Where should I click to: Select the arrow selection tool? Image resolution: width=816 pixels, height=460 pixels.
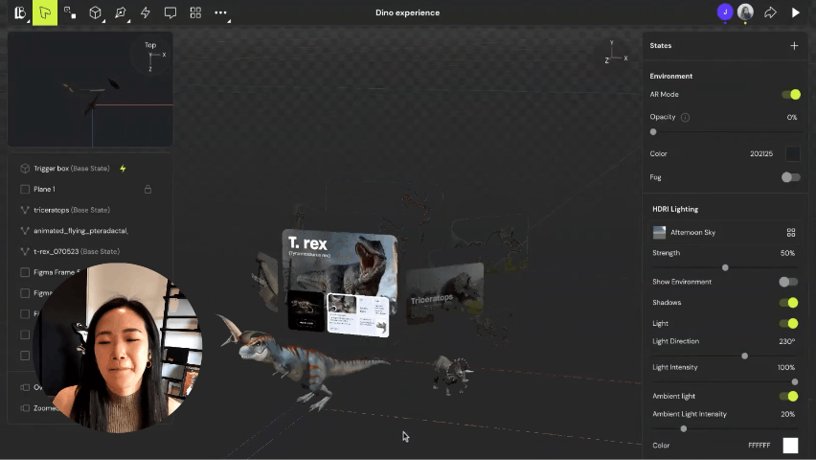click(x=45, y=12)
